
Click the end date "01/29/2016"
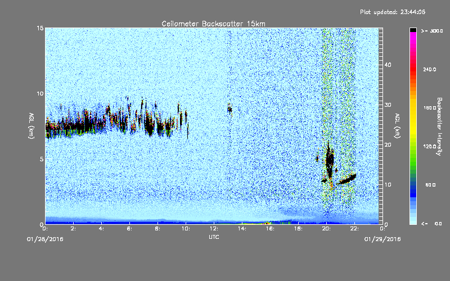pyautogui.click(x=382, y=239)
